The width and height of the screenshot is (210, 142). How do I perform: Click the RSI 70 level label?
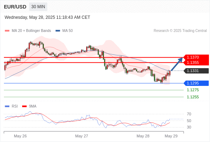pyautogui.click(x=189, y=114)
